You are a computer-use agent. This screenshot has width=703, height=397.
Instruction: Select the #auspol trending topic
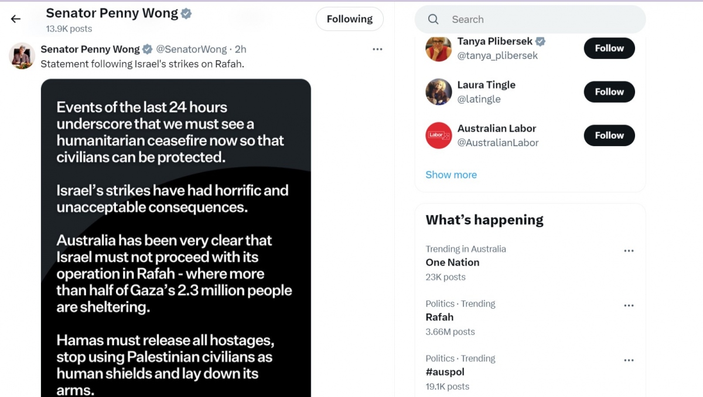click(x=445, y=371)
